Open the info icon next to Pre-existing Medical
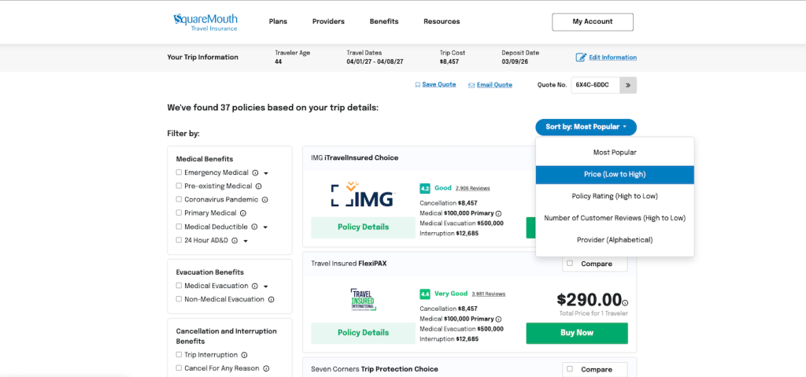Screen dimensions: 806x377 259,187
